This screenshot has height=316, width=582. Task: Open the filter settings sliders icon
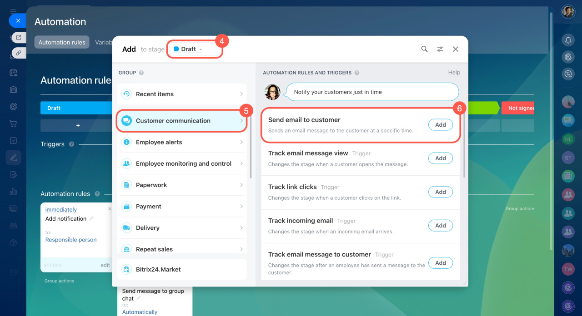pos(440,49)
